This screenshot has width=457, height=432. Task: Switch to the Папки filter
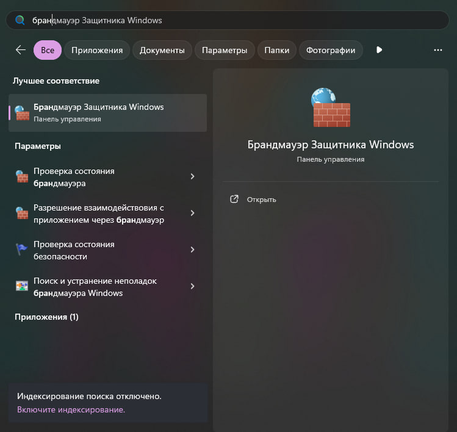tap(276, 50)
